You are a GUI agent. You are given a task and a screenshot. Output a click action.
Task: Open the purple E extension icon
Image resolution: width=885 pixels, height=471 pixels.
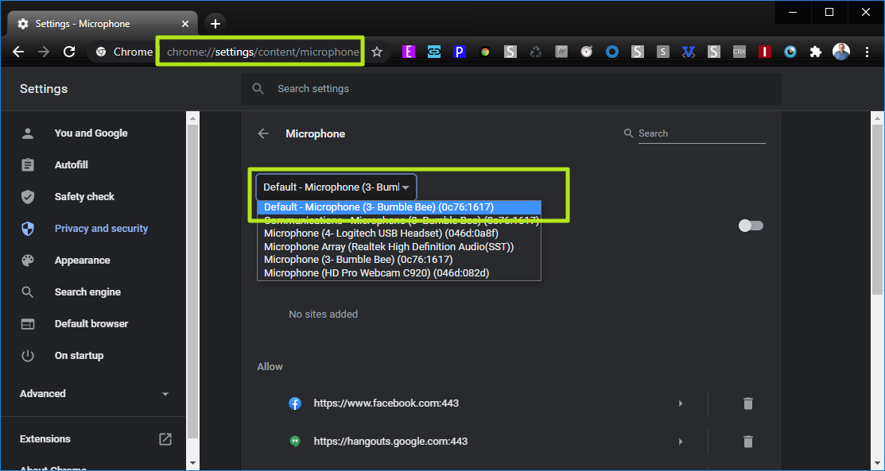(x=408, y=52)
